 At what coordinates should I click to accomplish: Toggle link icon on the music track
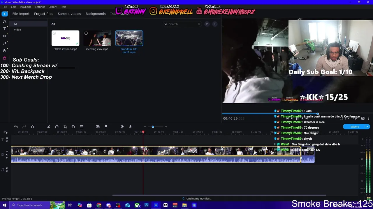tap(7, 171)
